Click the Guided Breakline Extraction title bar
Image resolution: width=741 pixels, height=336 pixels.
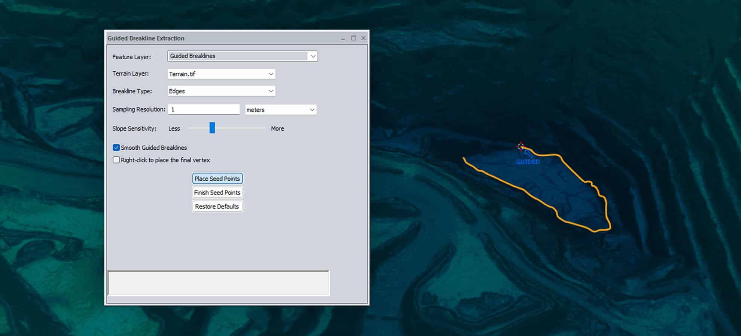(x=225, y=38)
